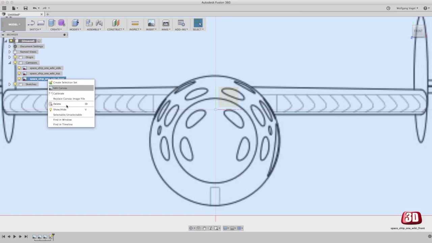
Task: Select the Inspect measure ruler icon
Action: (x=135, y=23)
